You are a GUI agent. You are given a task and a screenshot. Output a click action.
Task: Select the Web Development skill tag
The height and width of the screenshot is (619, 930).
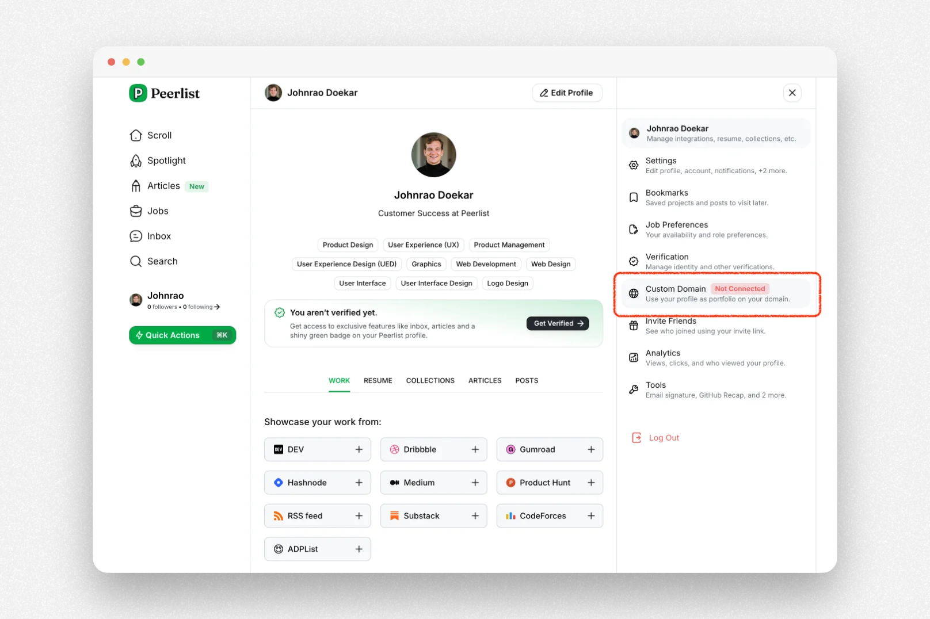(x=486, y=264)
